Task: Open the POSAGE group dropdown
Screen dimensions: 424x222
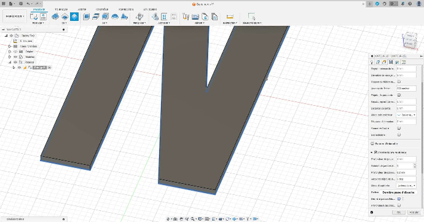Action: (38, 23)
